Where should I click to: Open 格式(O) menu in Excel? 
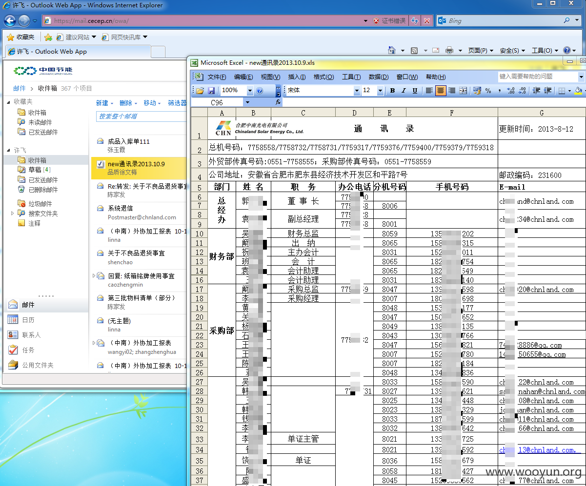pos(323,77)
